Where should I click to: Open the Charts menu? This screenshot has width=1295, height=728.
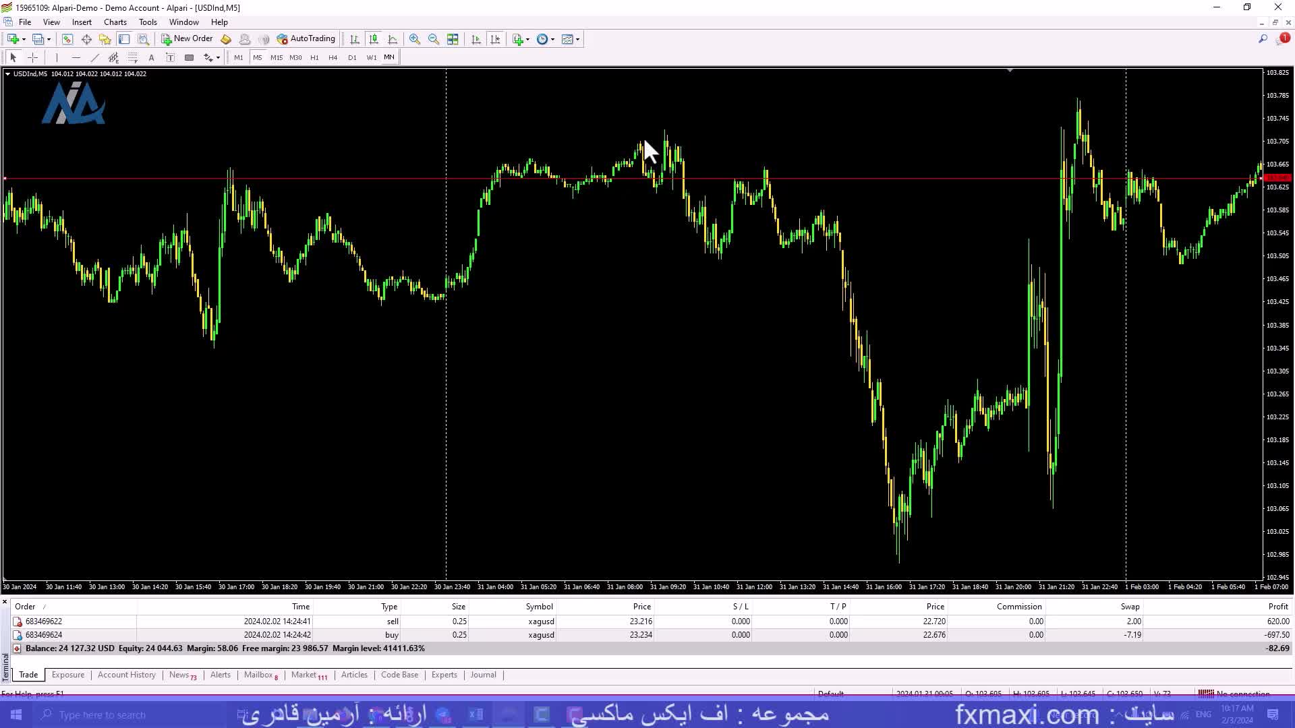coord(115,22)
